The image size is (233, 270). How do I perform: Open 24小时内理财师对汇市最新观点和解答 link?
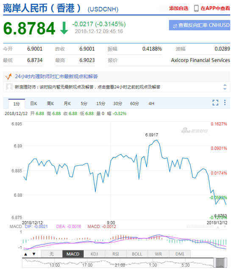[56, 76]
